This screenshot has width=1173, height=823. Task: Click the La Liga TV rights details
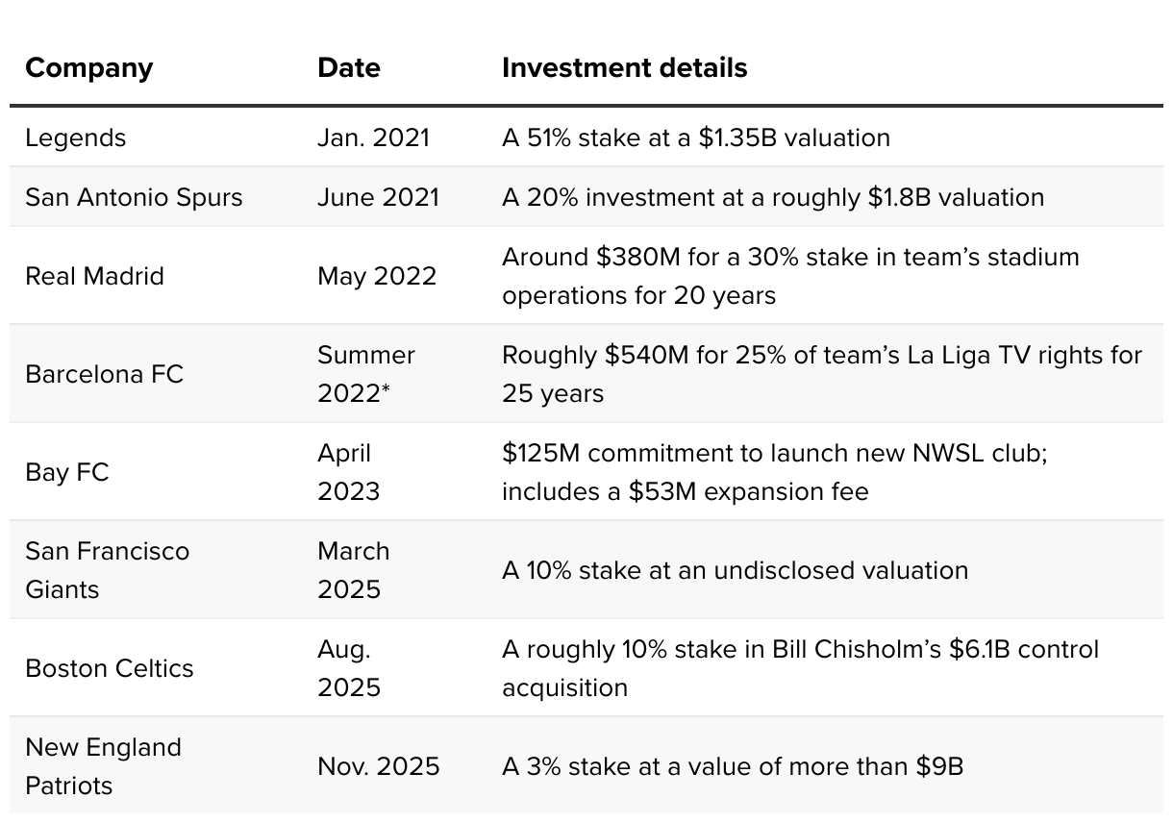tap(821, 374)
